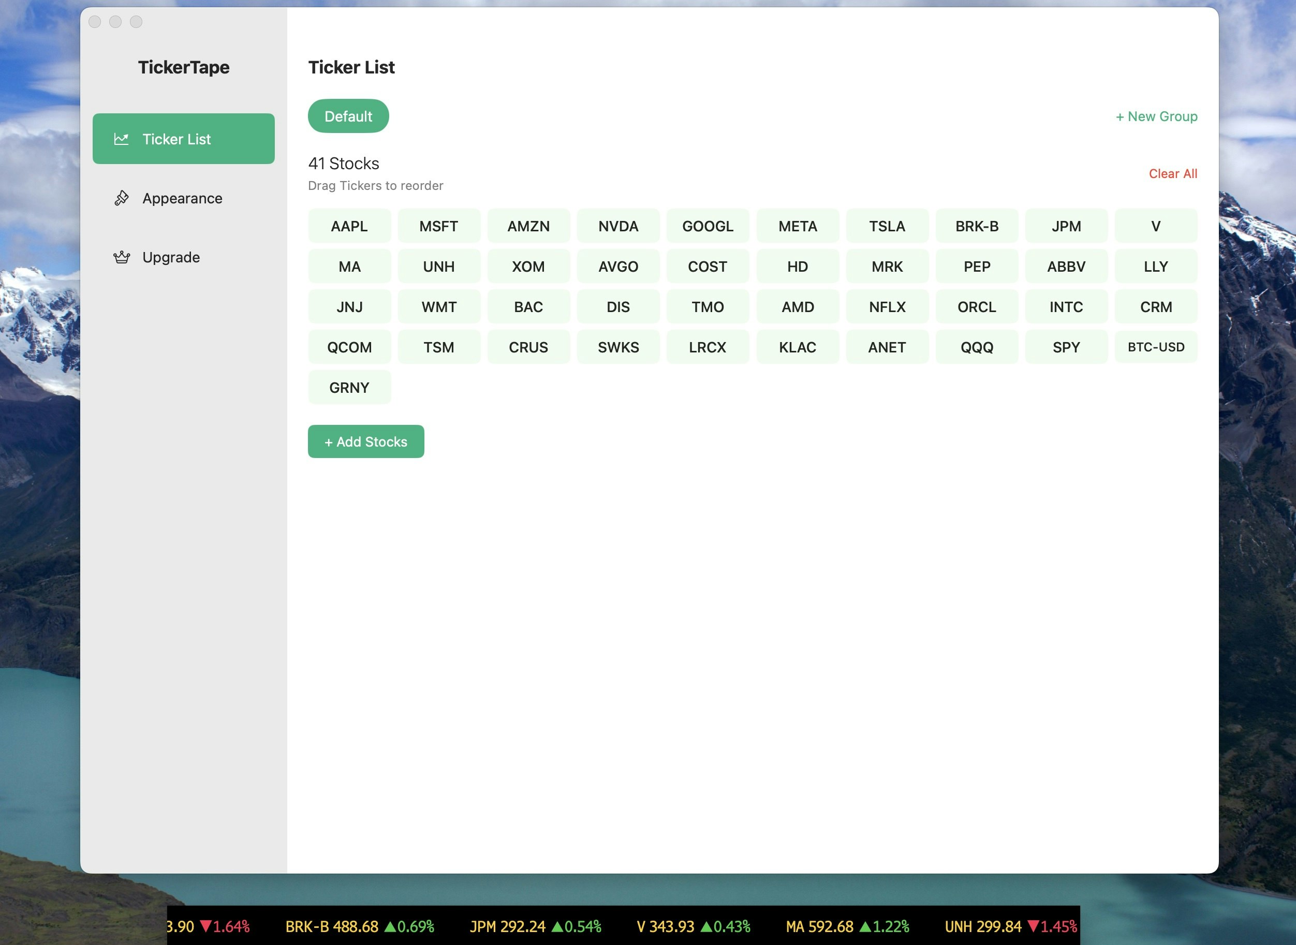
Task: Click the BAC ticker chip
Action: click(x=528, y=306)
